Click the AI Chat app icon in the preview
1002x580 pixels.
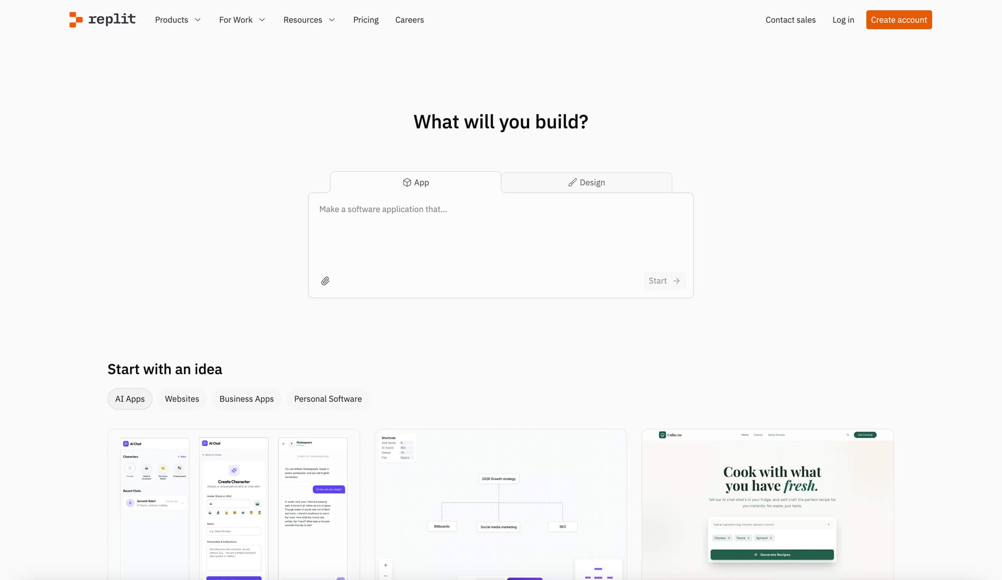pyautogui.click(x=125, y=443)
